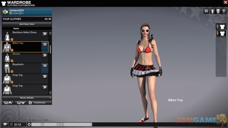228x128 pixels.
Task: Click the Customize button
Action: point(40,103)
